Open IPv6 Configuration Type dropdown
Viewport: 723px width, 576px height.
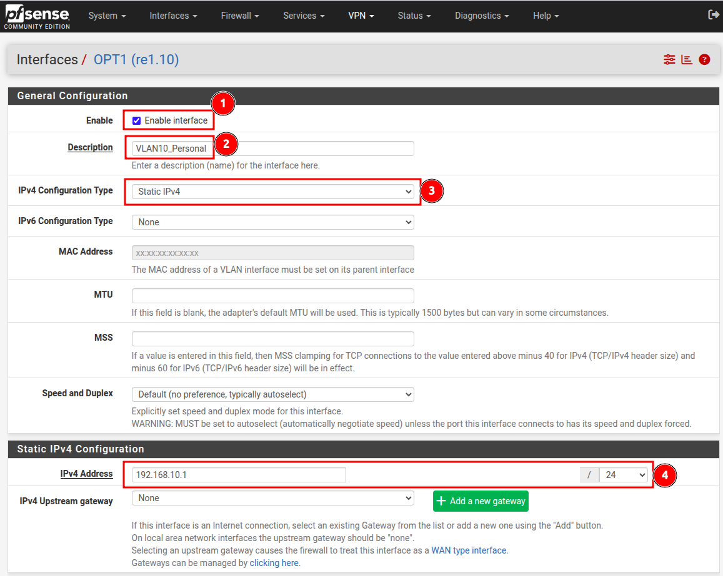pos(273,222)
